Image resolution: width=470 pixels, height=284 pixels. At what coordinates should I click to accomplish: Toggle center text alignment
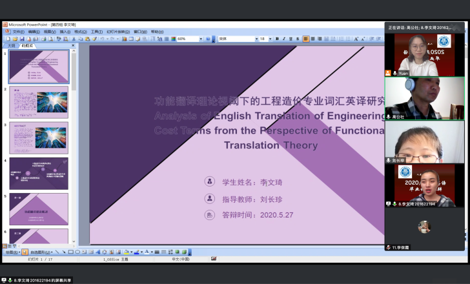pos(313,39)
